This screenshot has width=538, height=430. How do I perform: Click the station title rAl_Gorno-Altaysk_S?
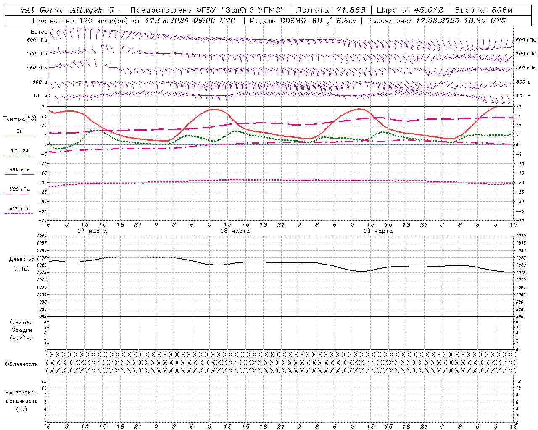(x=67, y=10)
